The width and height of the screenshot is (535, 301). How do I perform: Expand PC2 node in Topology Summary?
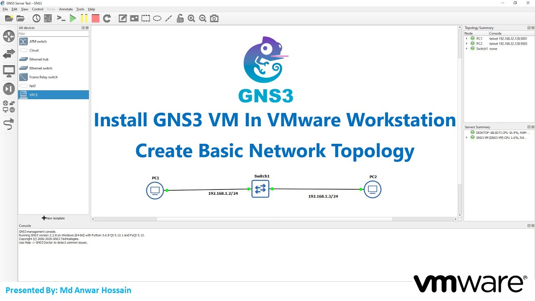tap(467, 43)
